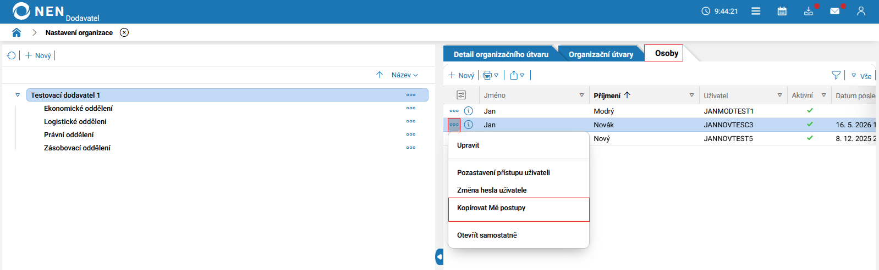
Task: Open actions menu for Logistické oddělení
Action: 411,121
